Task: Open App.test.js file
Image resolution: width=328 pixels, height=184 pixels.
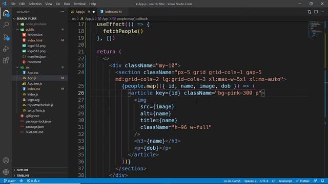Action: click(x=34, y=83)
